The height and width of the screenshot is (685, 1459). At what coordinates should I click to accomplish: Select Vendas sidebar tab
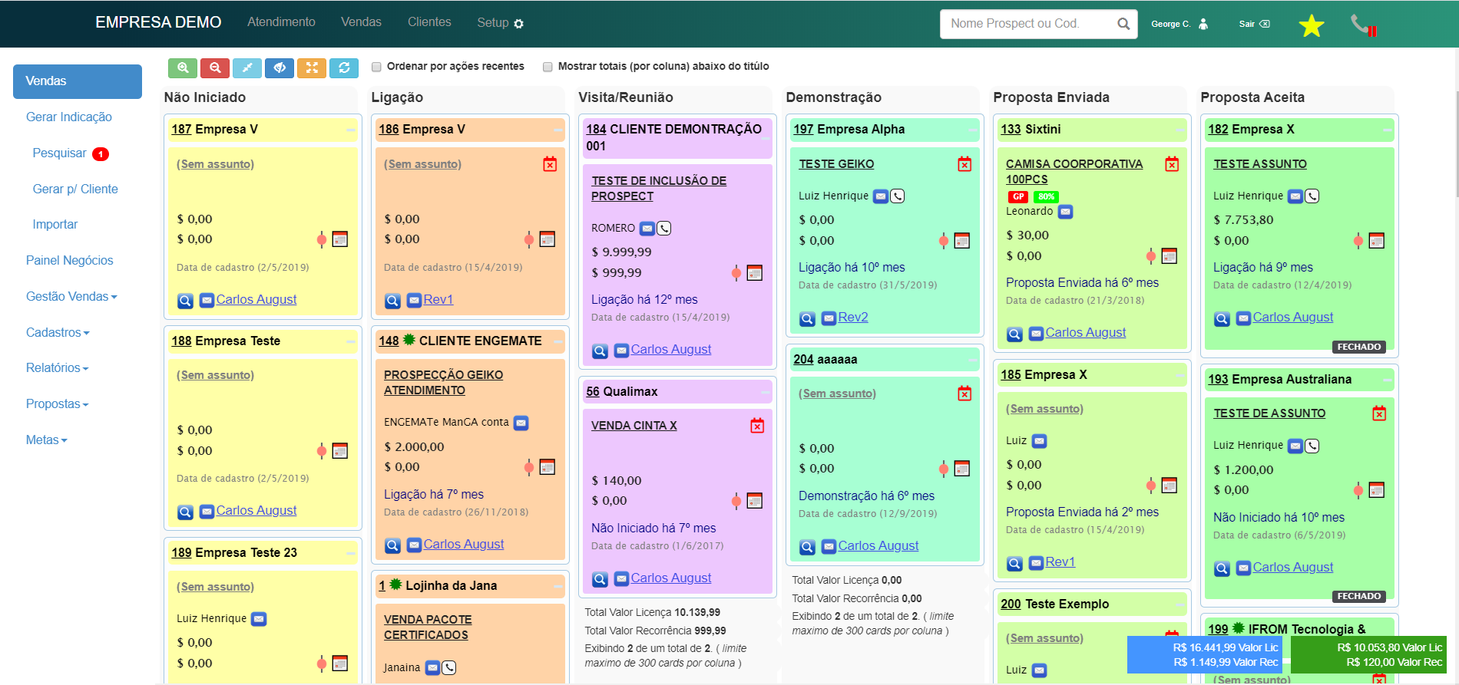coord(78,81)
